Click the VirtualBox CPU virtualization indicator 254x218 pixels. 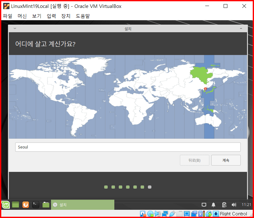click(x=201, y=214)
